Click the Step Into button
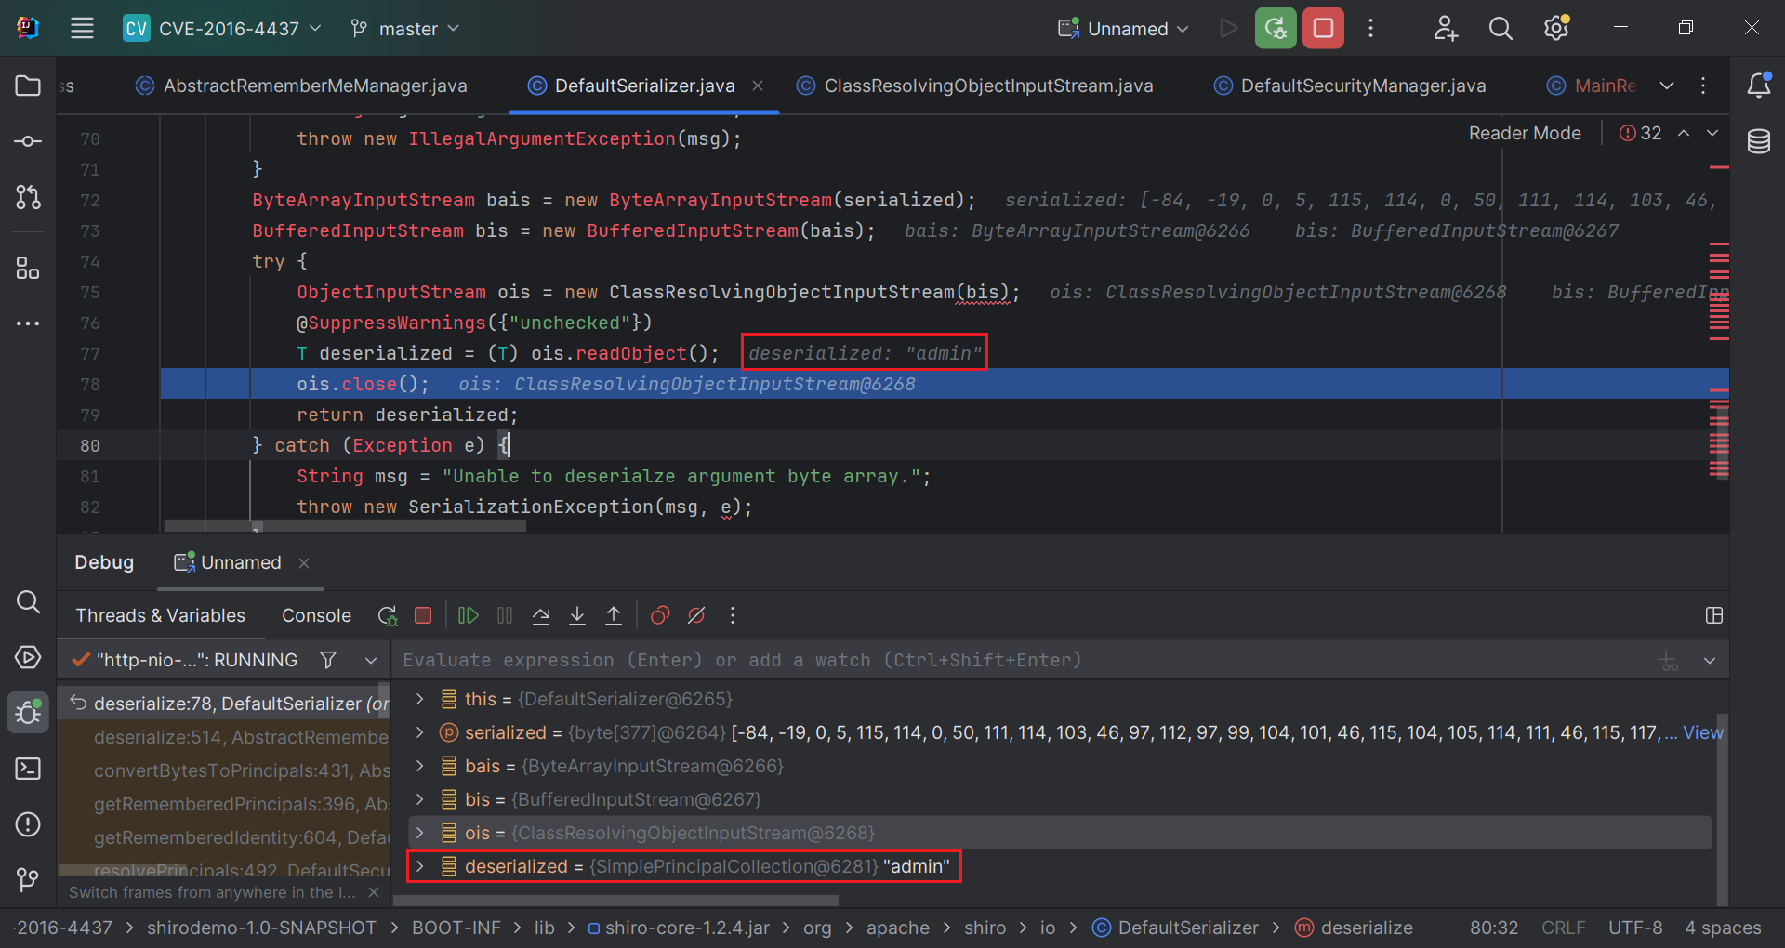 click(577, 615)
